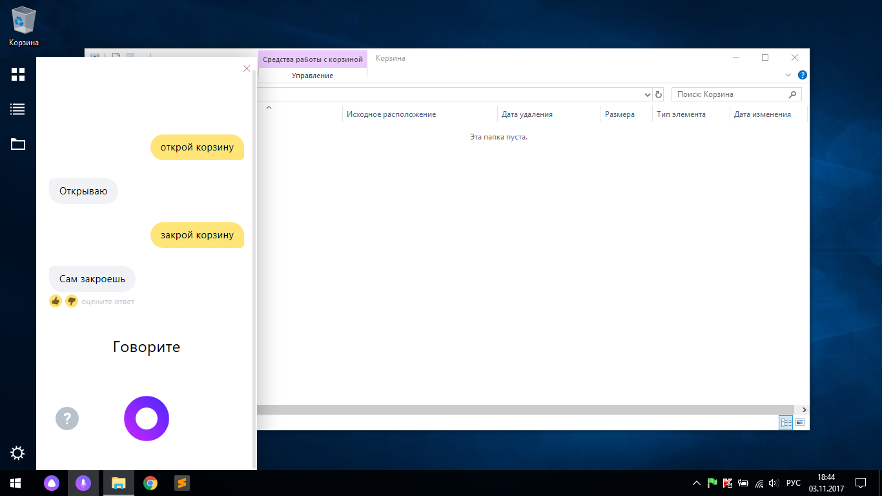Image resolution: width=882 pixels, height=496 pixels.
Task: Sort by 'Исходное расположение' column header
Action: (x=391, y=114)
